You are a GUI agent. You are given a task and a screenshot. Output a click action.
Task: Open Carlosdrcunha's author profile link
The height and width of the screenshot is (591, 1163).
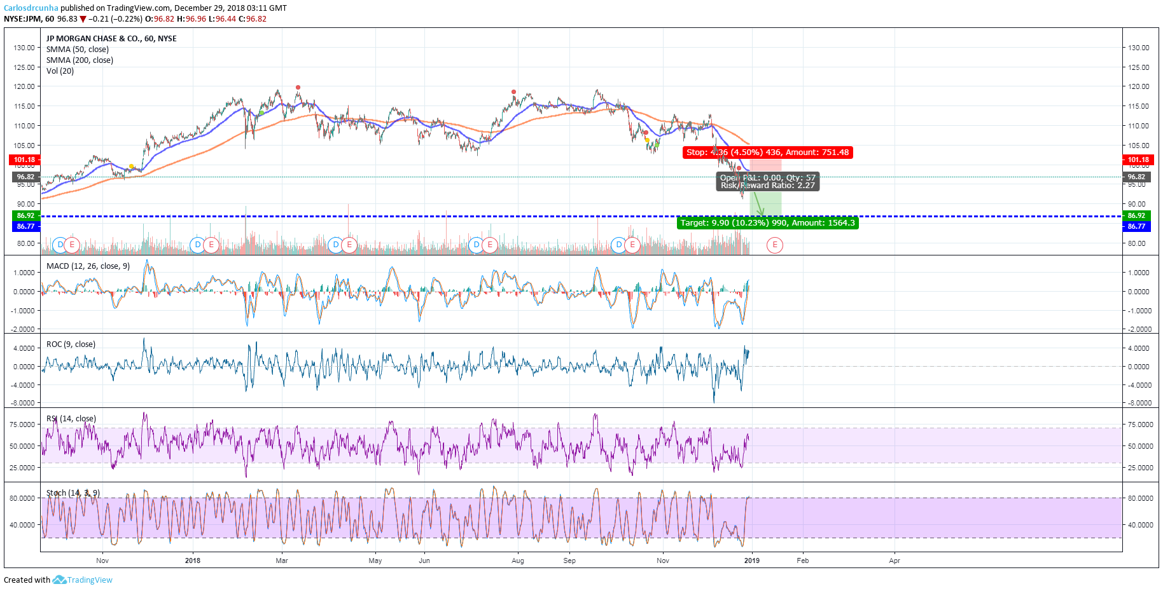point(31,8)
